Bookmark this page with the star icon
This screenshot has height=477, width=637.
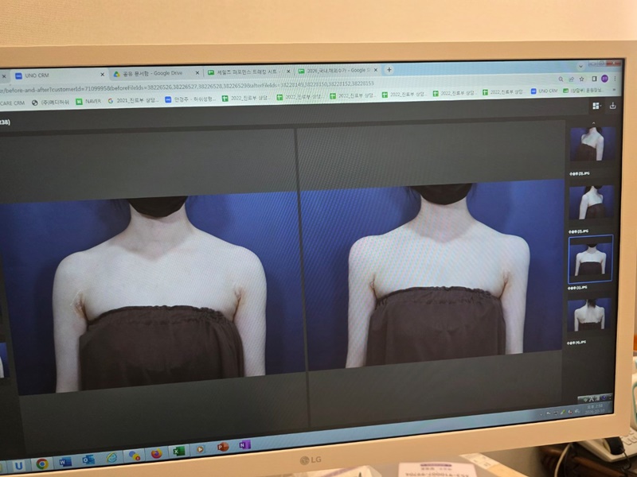(x=582, y=79)
